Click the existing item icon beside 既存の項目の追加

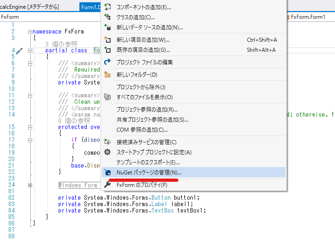(x=107, y=50)
